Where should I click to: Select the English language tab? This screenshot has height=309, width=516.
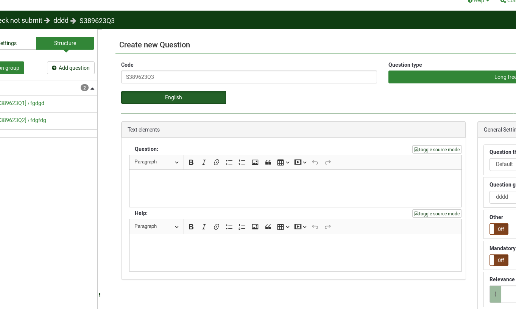[x=173, y=97]
